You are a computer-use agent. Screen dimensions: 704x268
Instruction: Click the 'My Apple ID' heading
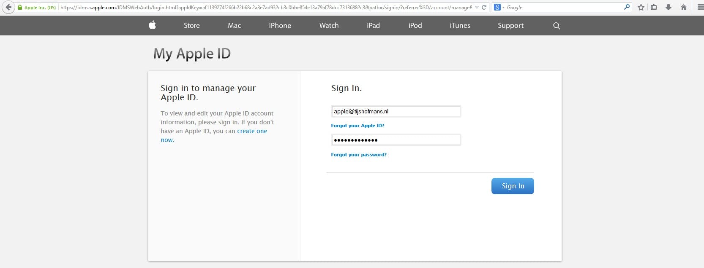point(192,54)
